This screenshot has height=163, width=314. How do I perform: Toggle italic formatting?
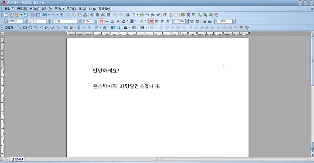point(107,21)
